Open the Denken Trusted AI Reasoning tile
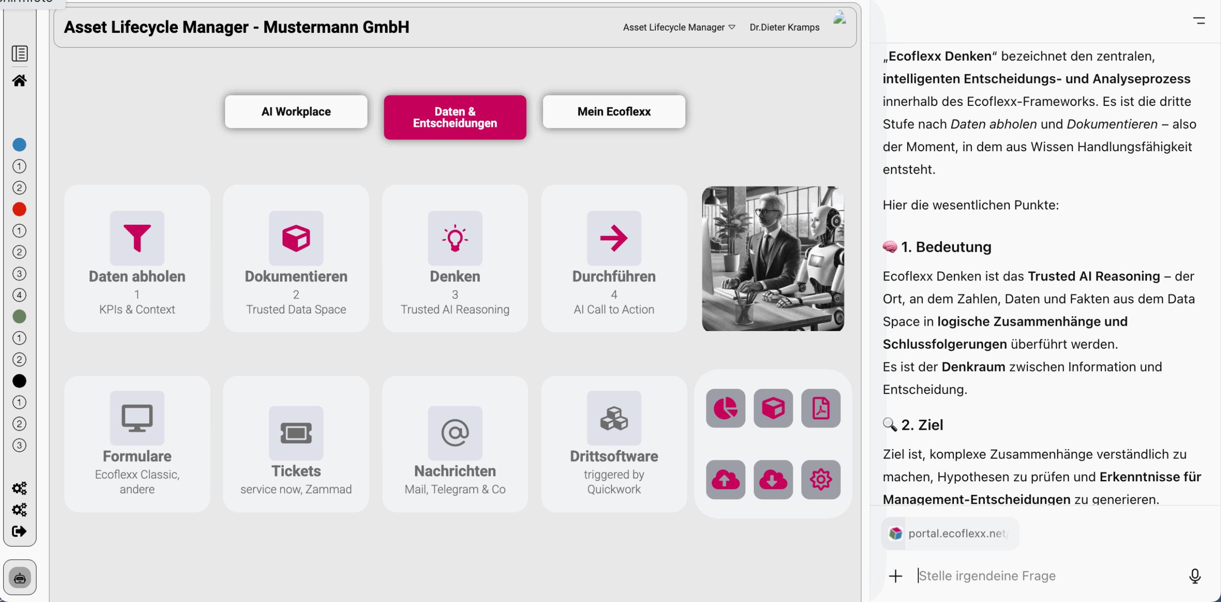Image resolution: width=1221 pixels, height=602 pixels. [x=455, y=259]
